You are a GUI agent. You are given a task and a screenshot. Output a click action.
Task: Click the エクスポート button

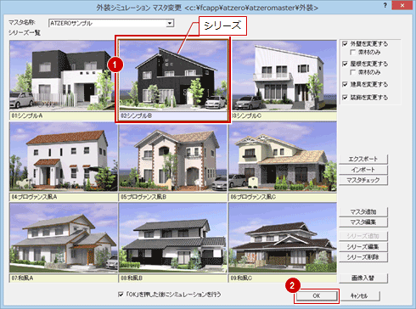click(363, 159)
